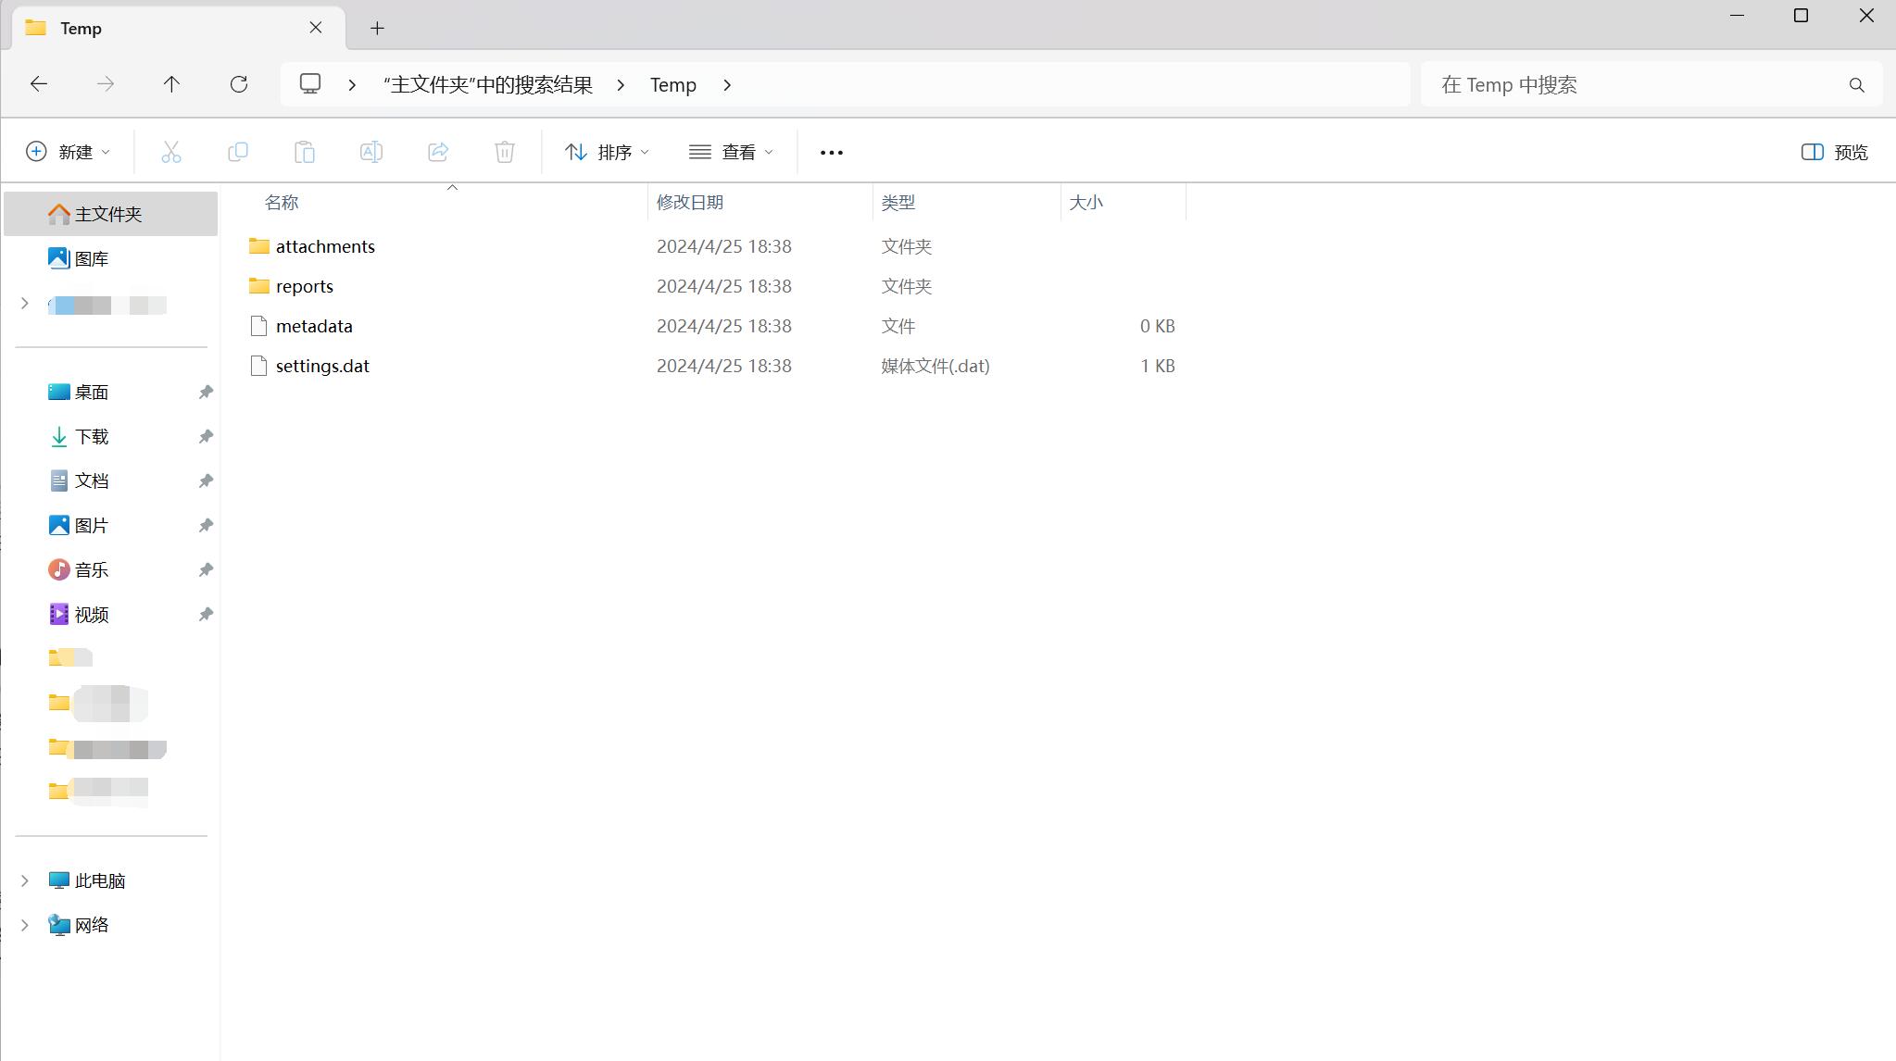The width and height of the screenshot is (1896, 1061).
Task: Open 下载 in the sidebar
Action: 91,436
